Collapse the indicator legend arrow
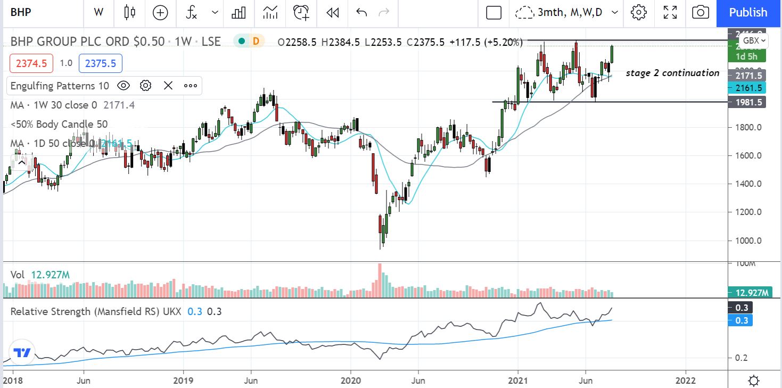Image resolution: width=782 pixels, height=388 pixels. (22, 162)
